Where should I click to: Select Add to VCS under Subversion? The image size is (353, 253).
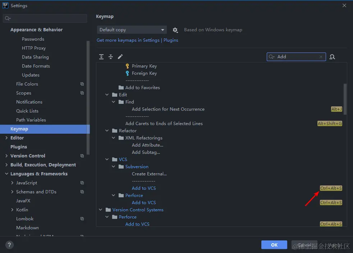144,188
